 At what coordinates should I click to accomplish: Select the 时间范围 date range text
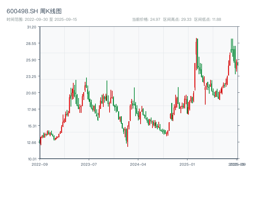pyautogui.click(x=42, y=19)
